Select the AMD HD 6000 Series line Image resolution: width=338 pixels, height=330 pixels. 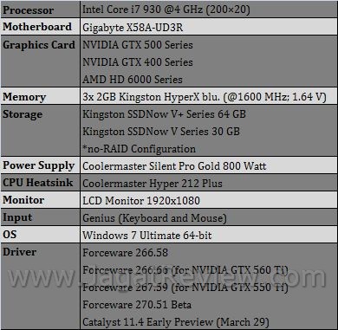[x=133, y=80]
